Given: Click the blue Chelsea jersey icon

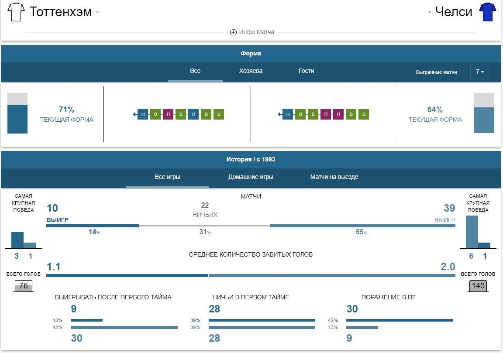Looking at the screenshot, I should point(487,12).
